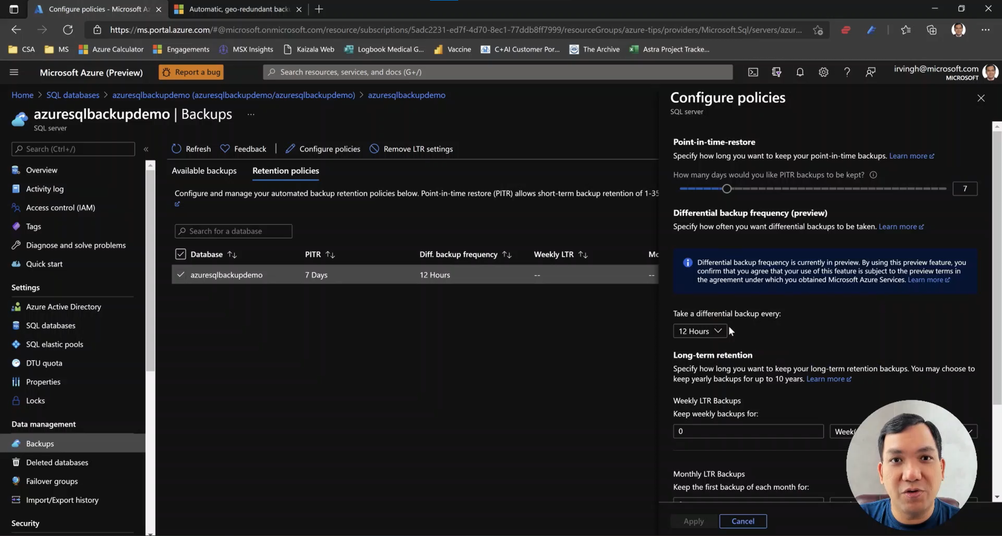Select Deleted databases under Data management
Screen dimensions: 1002x536
tap(57, 462)
